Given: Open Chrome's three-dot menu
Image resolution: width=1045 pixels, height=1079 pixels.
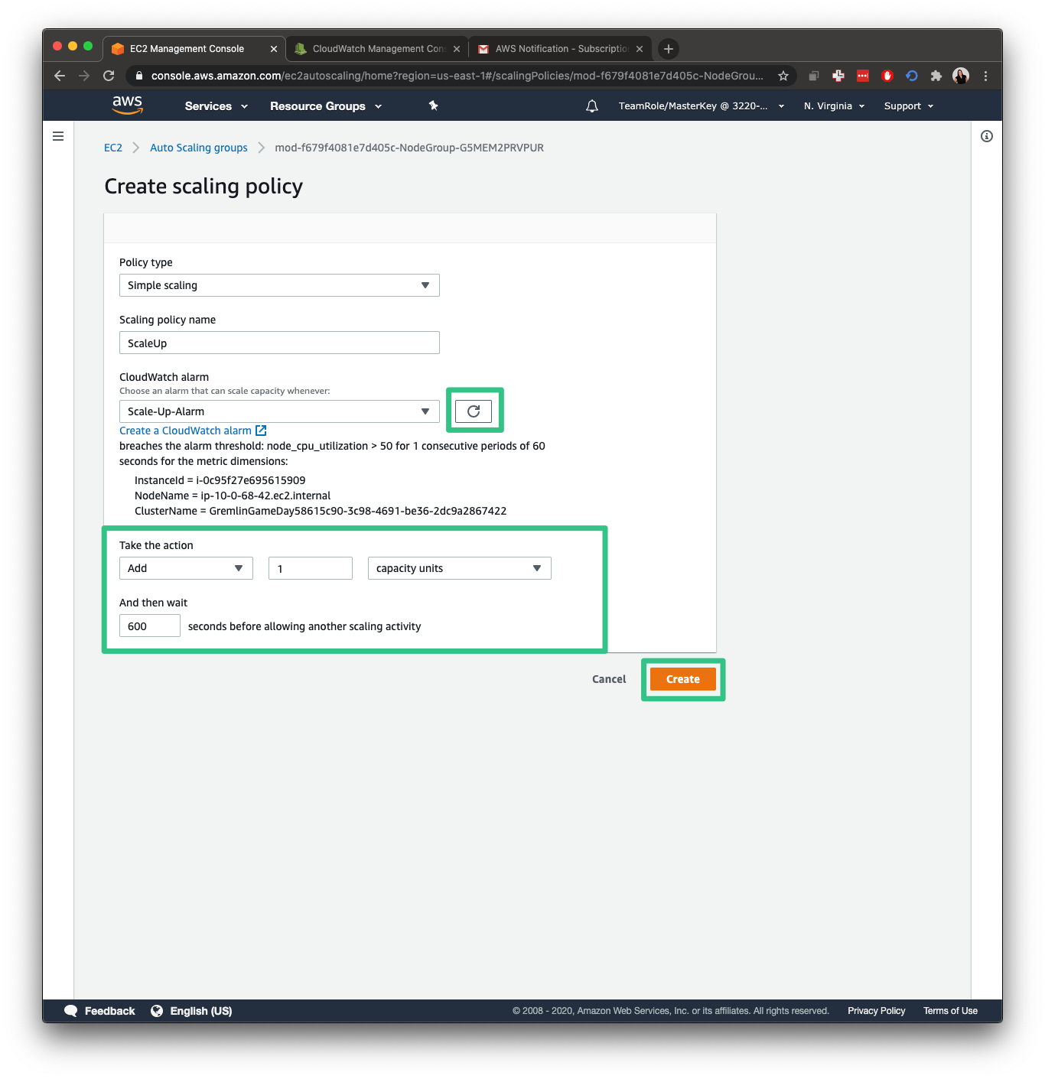Looking at the screenshot, I should tap(985, 76).
